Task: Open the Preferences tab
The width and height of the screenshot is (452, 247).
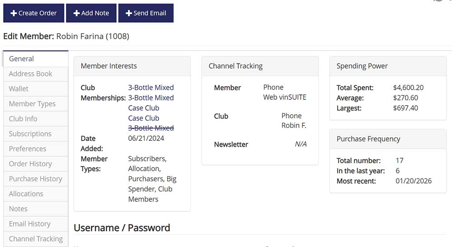Action: coord(36,149)
